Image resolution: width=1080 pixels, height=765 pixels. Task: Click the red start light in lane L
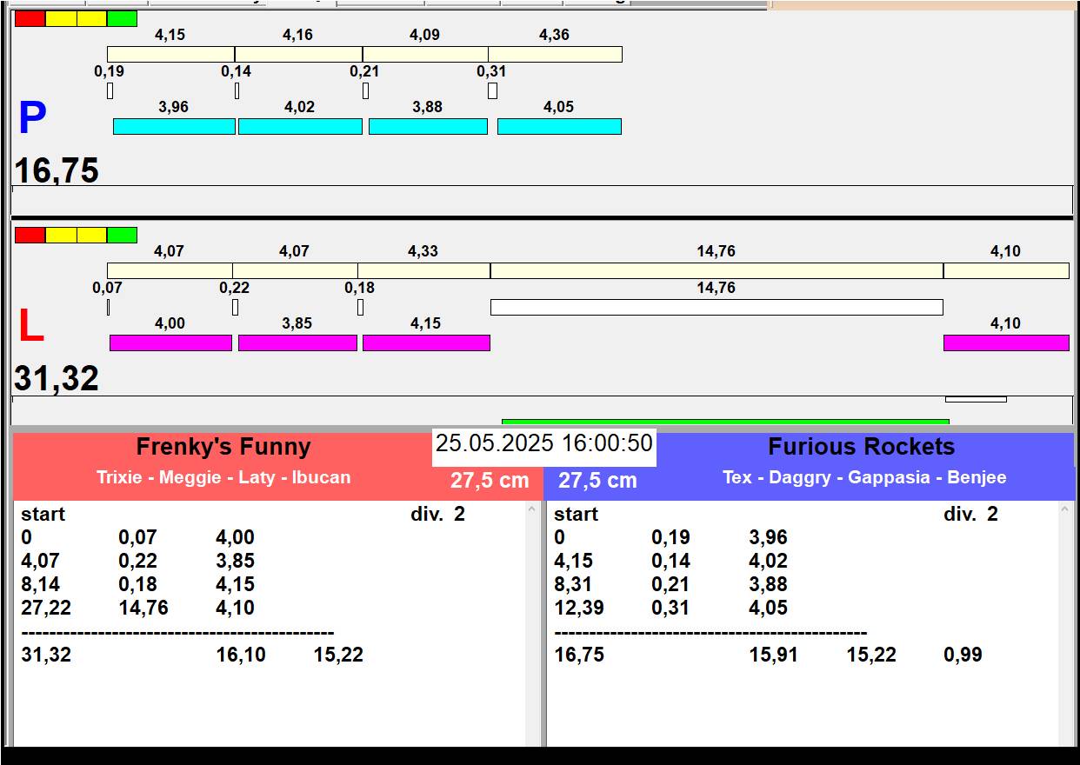30,235
